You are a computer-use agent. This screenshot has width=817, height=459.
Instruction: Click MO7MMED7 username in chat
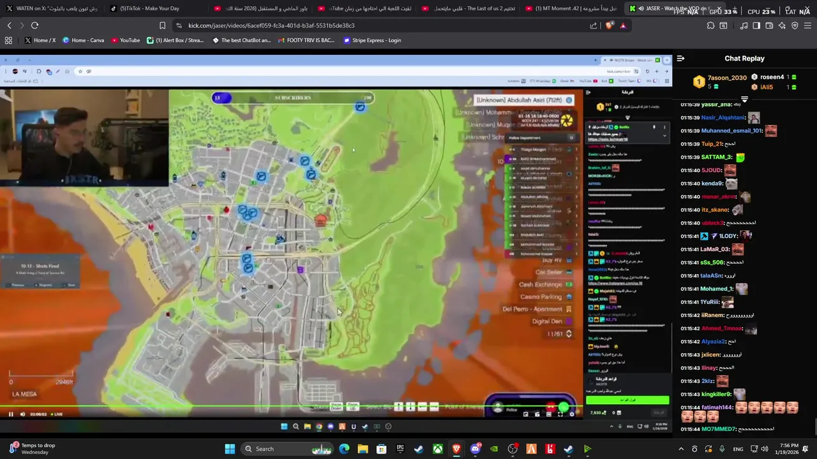tap(718, 429)
